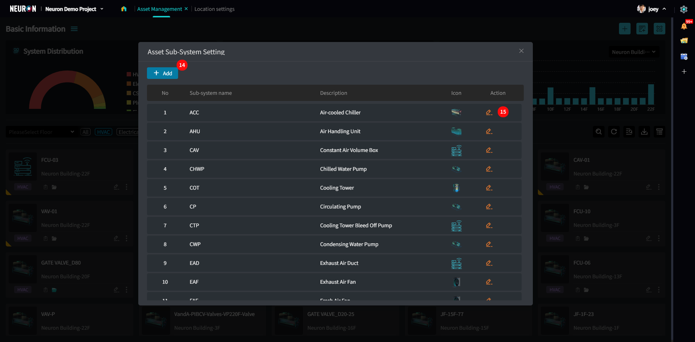
Task: Click the add asset plus button
Action: [625, 29]
